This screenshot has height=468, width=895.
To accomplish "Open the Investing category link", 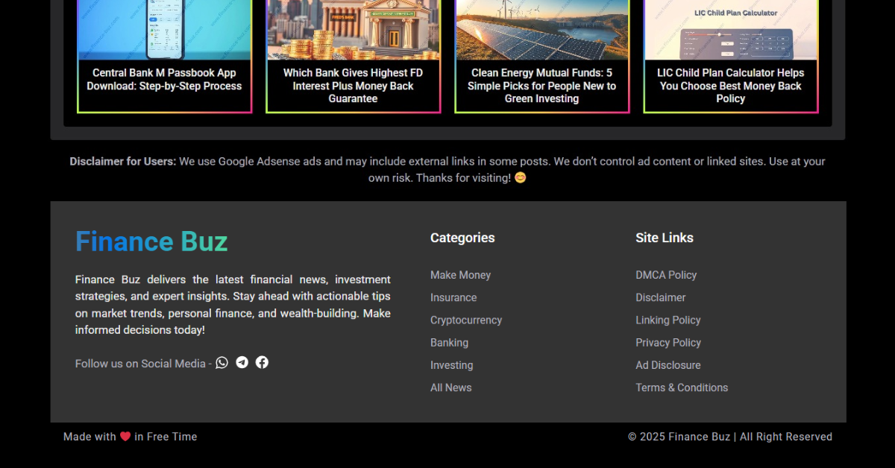I will pyautogui.click(x=451, y=365).
